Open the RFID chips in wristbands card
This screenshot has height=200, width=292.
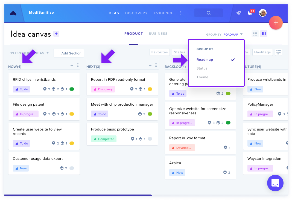click(x=44, y=84)
